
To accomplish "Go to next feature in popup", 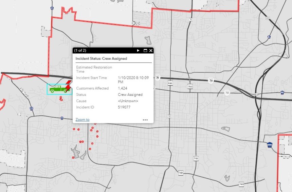I will tap(138, 50).
